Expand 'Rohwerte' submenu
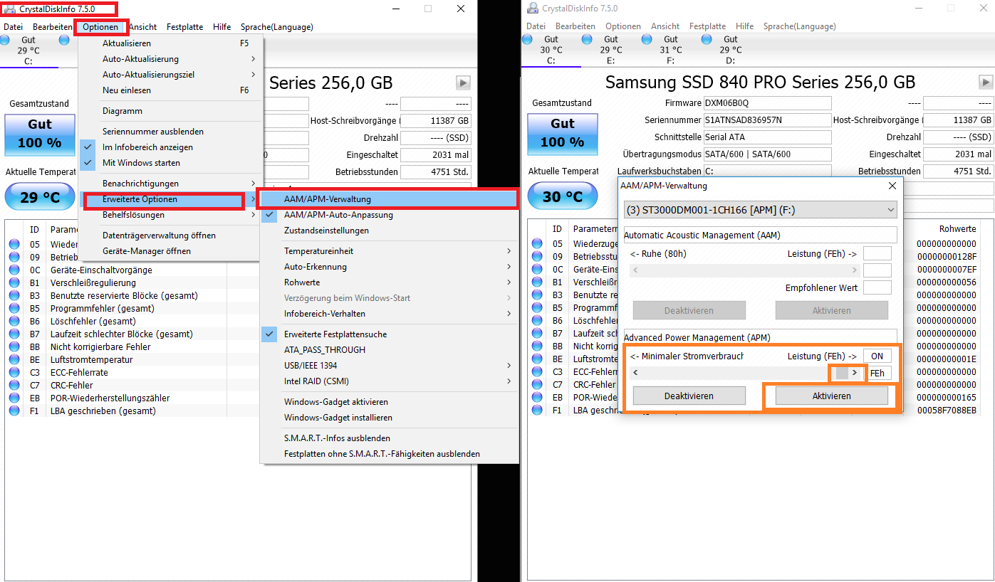The width and height of the screenshot is (995, 582). 389,282
